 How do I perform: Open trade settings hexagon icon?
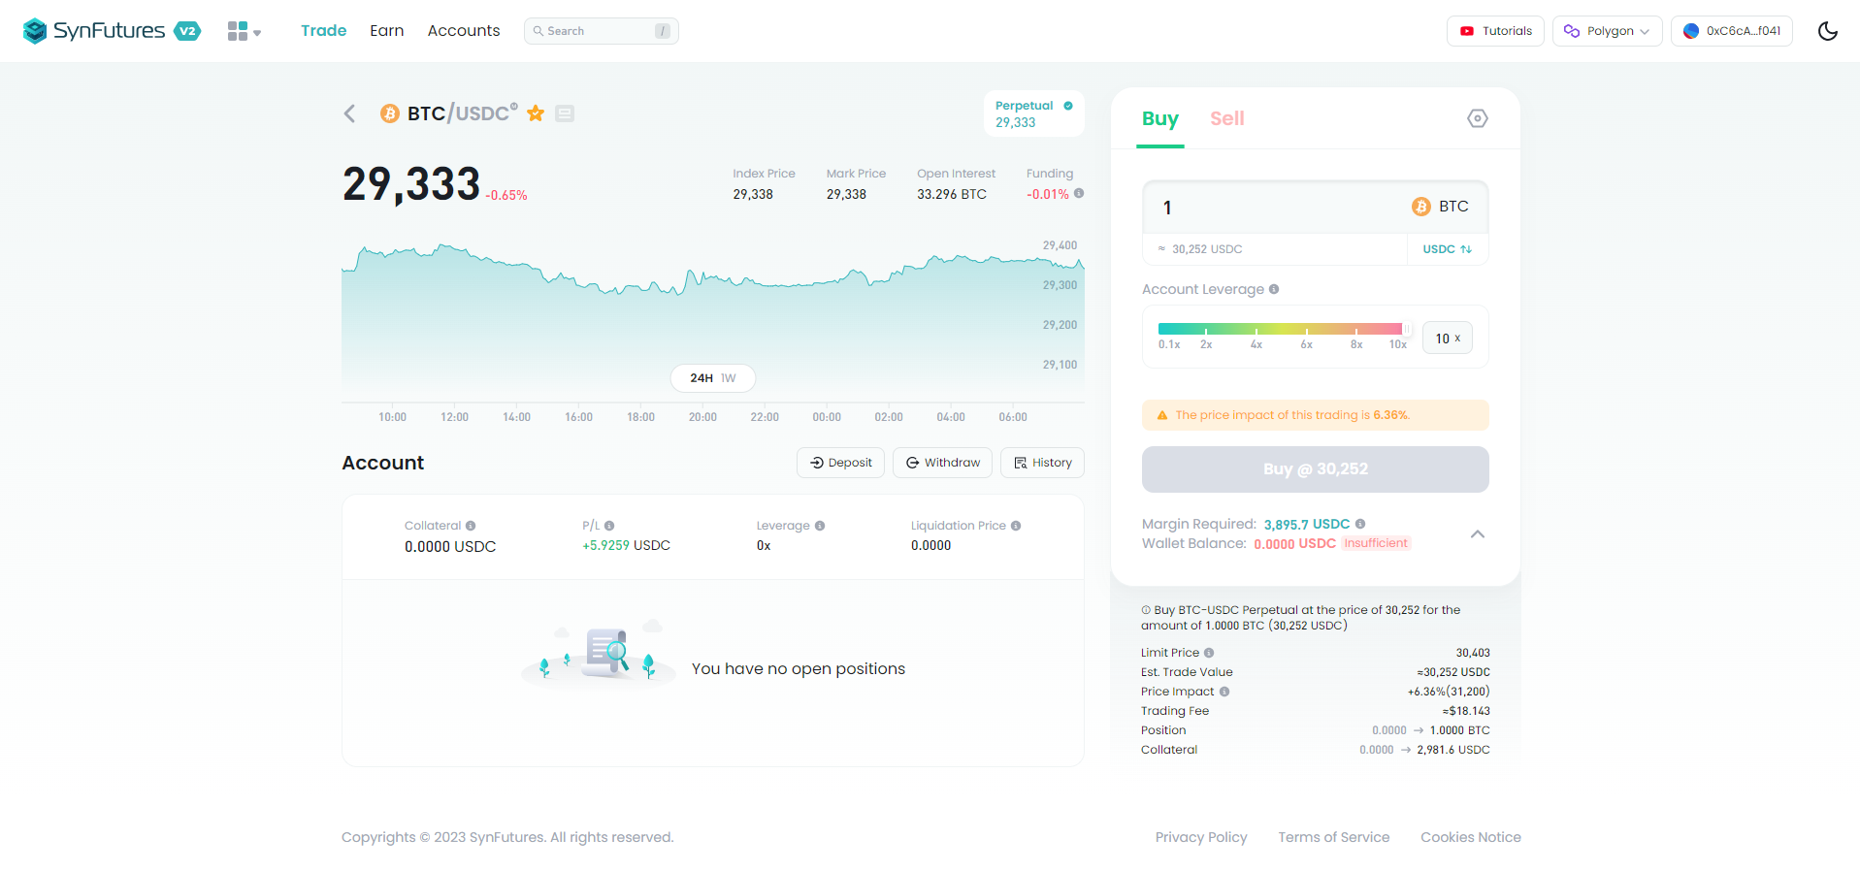[x=1478, y=118]
